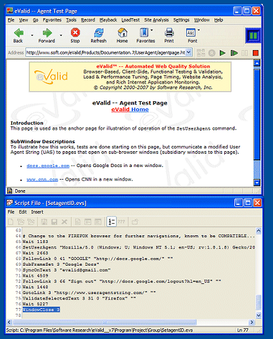Open the docs.google.com link
The width and height of the screenshot is (273, 339).
point(48,166)
